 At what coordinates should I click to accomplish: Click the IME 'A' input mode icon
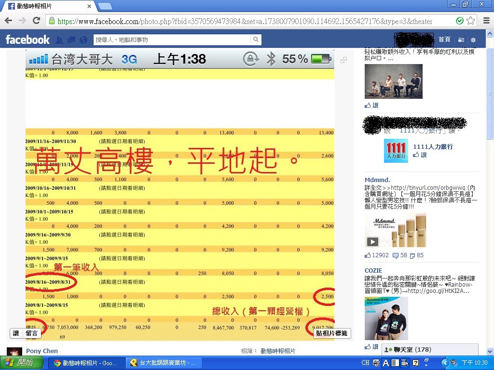point(385,363)
